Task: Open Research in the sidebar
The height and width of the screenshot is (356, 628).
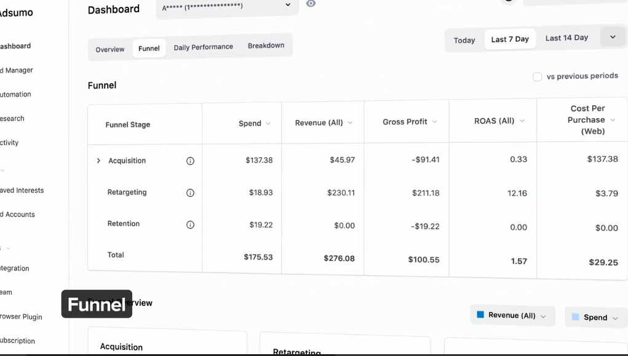Action: (x=12, y=119)
